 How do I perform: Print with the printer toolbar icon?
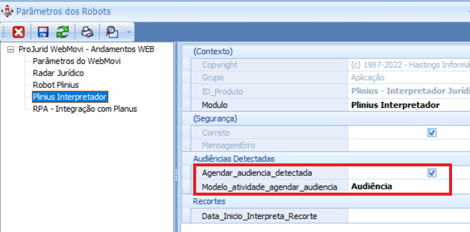[x=87, y=32]
